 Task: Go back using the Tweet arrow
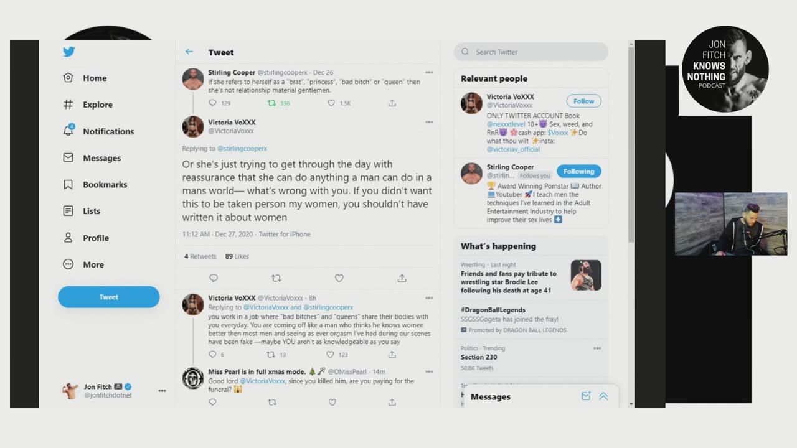tap(189, 52)
